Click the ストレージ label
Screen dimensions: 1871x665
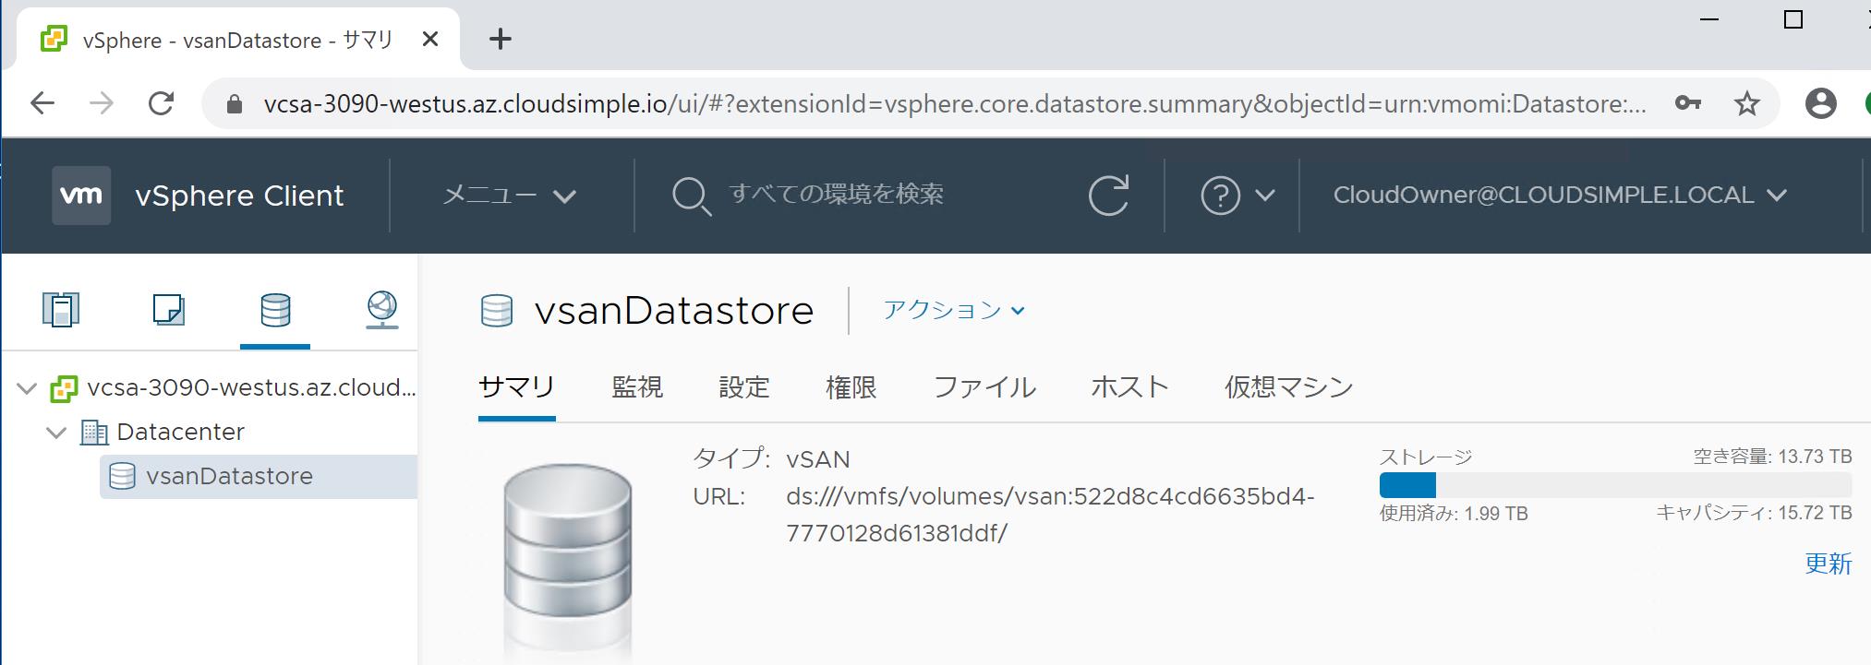(1426, 457)
